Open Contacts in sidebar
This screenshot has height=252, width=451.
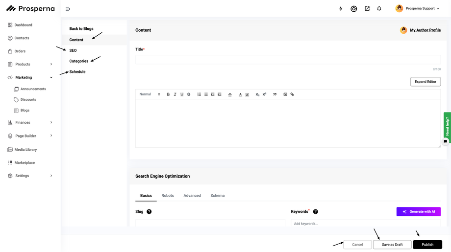tap(19, 38)
